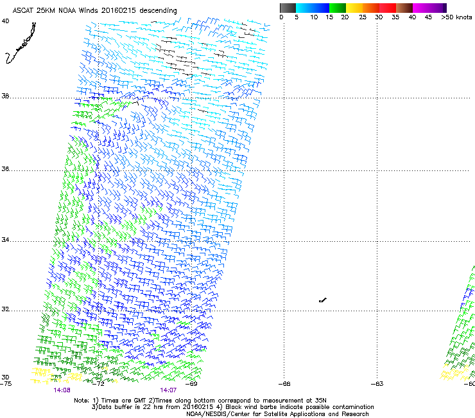This screenshot has height=418, width=475.
Task: Select the 14:07 swath time label
Action: (168, 390)
